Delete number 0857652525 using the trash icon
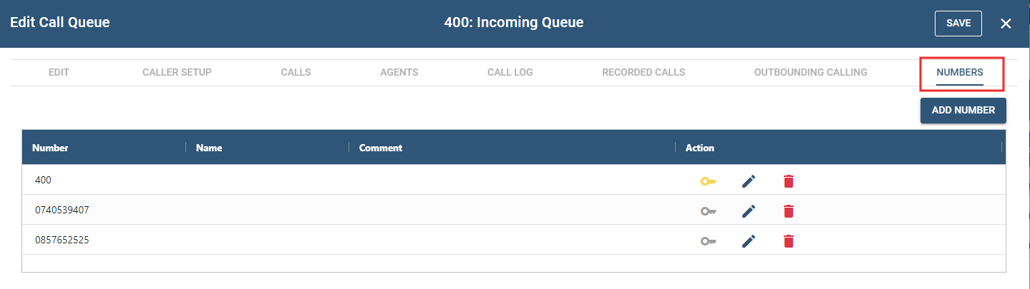 pos(788,241)
